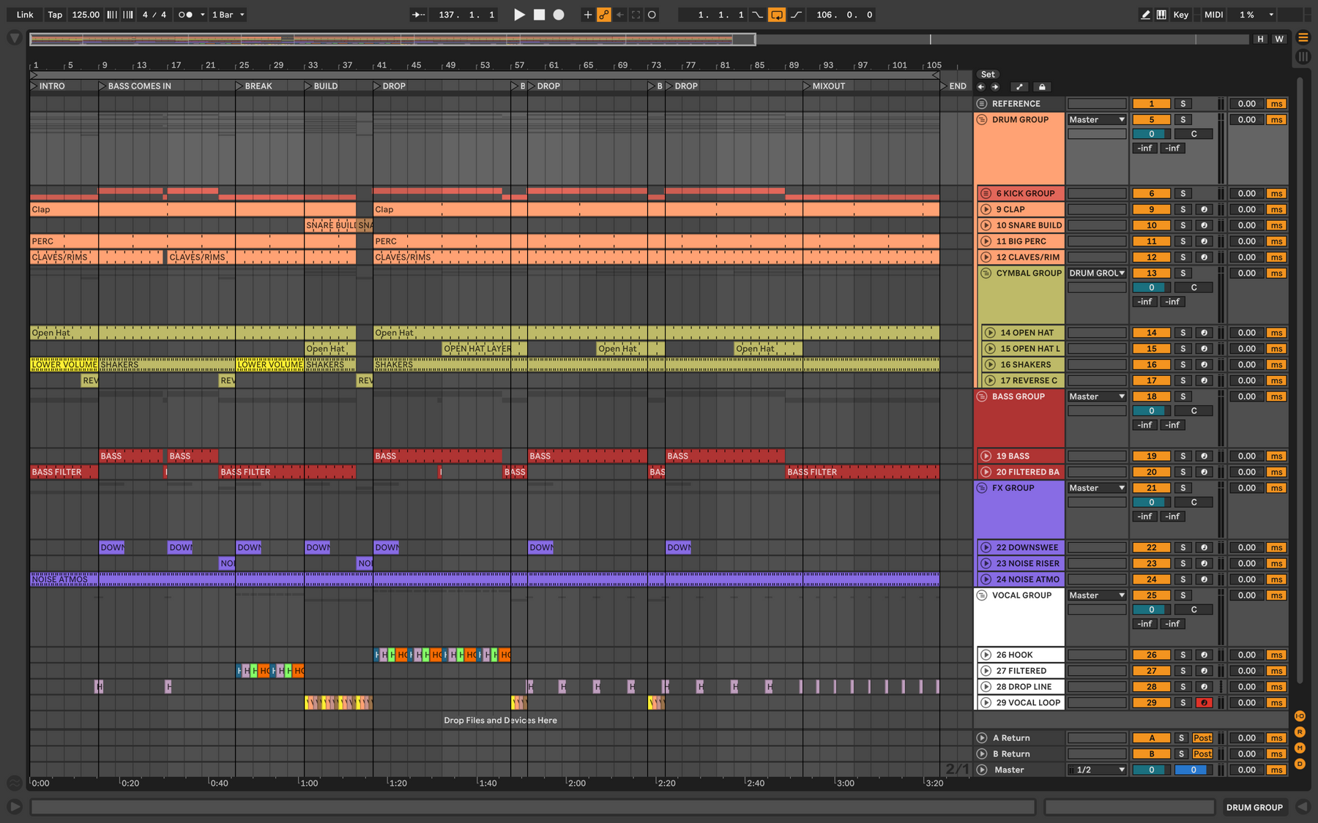The height and width of the screenshot is (823, 1318).
Task: Start playback with the Play button
Action: tap(519, 15)
